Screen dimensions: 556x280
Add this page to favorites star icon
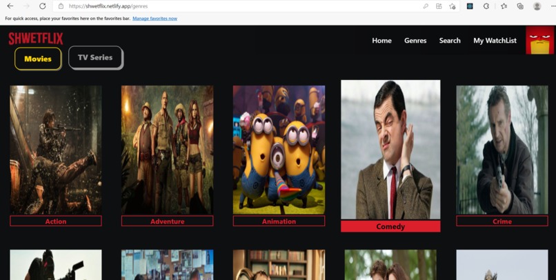452,6
